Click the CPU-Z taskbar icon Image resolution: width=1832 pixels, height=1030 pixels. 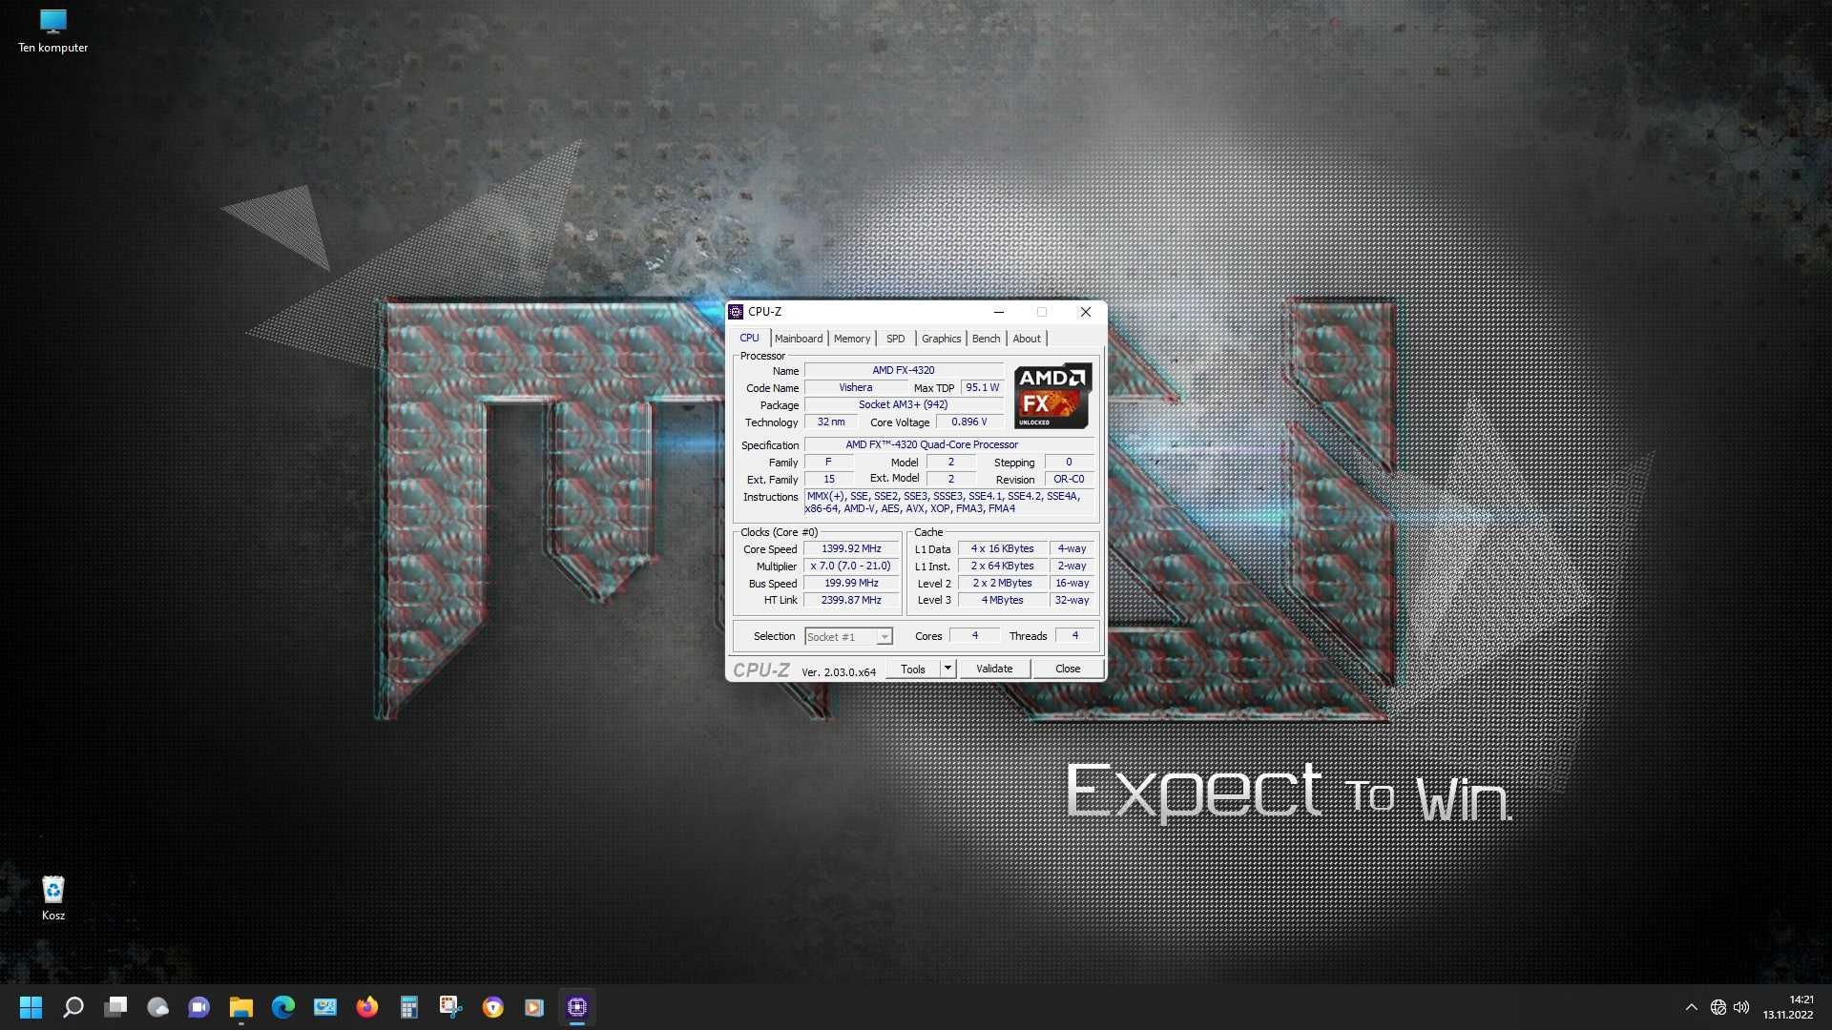point(576,1007)
